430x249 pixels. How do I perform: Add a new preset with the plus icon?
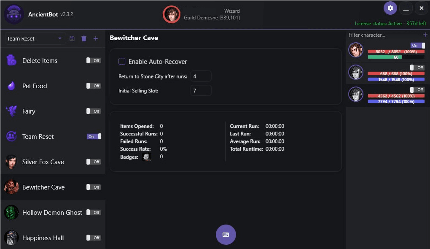(x=96, y=38)
